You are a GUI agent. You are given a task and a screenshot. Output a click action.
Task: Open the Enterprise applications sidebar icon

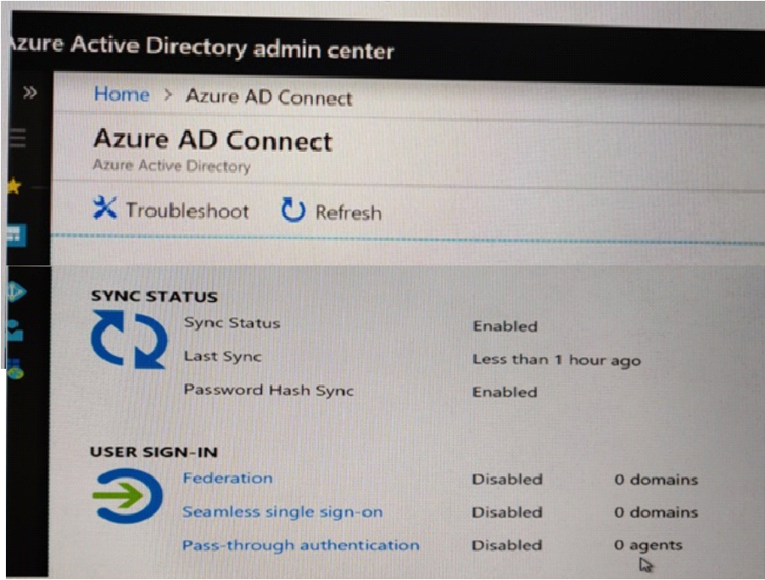point(15,369)
